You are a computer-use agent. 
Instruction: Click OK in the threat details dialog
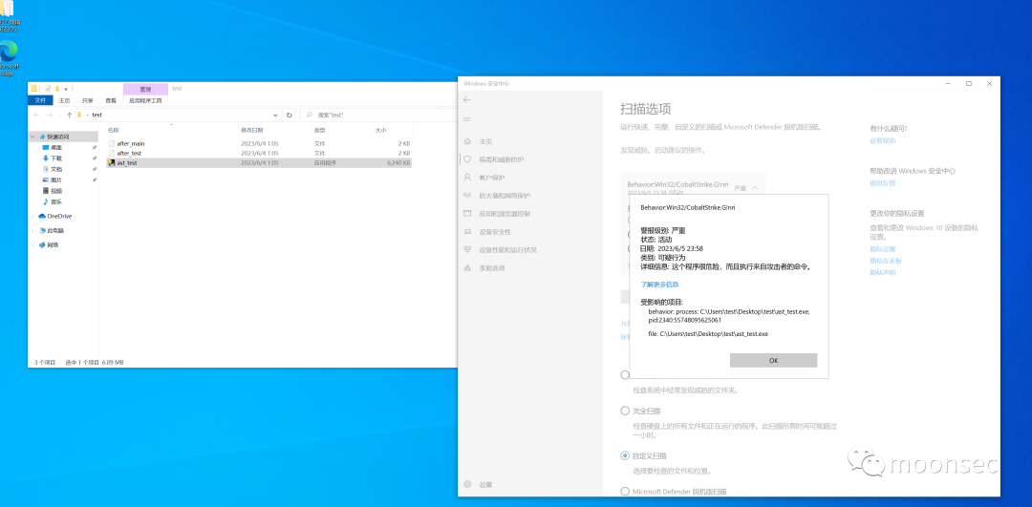pos(773,360)
